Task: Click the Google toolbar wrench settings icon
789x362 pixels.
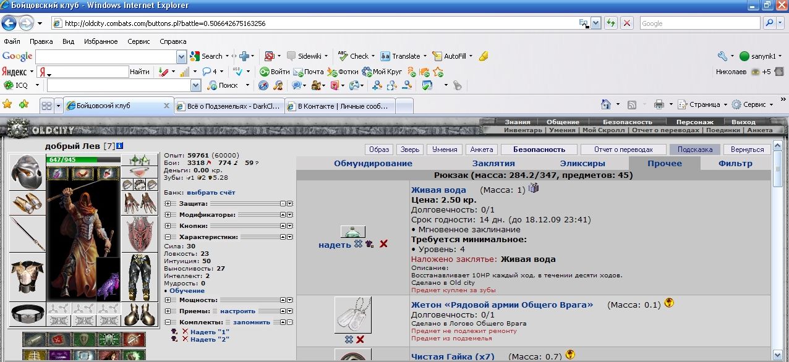Action: click(722, 56)
